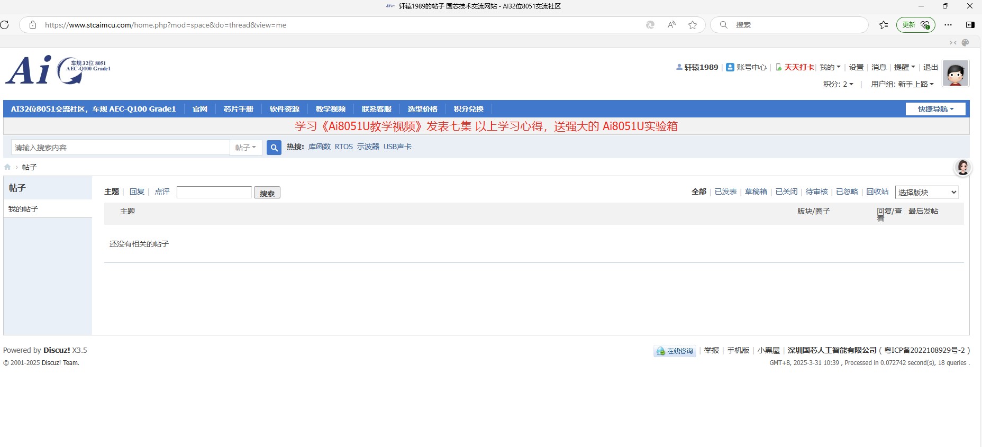The image size is (982, 447).
Task: Open 积分兑换 nav menu item
Action: click(x=469, y=109)
